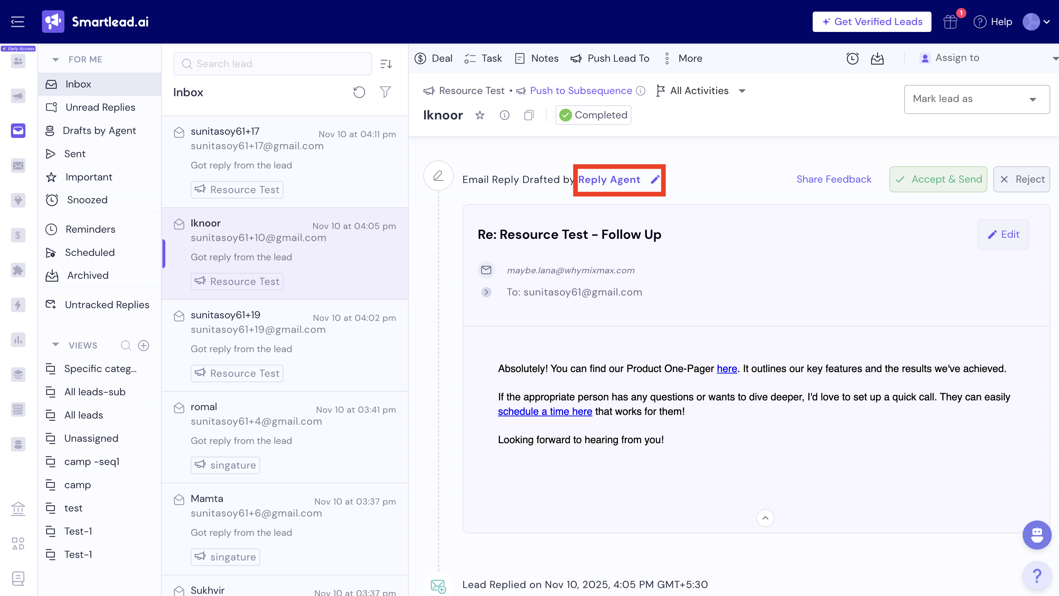Select Drafts by Agent in the sidebar
Viewport: 1059px width, 596px height.
click(x=99, y=131)
